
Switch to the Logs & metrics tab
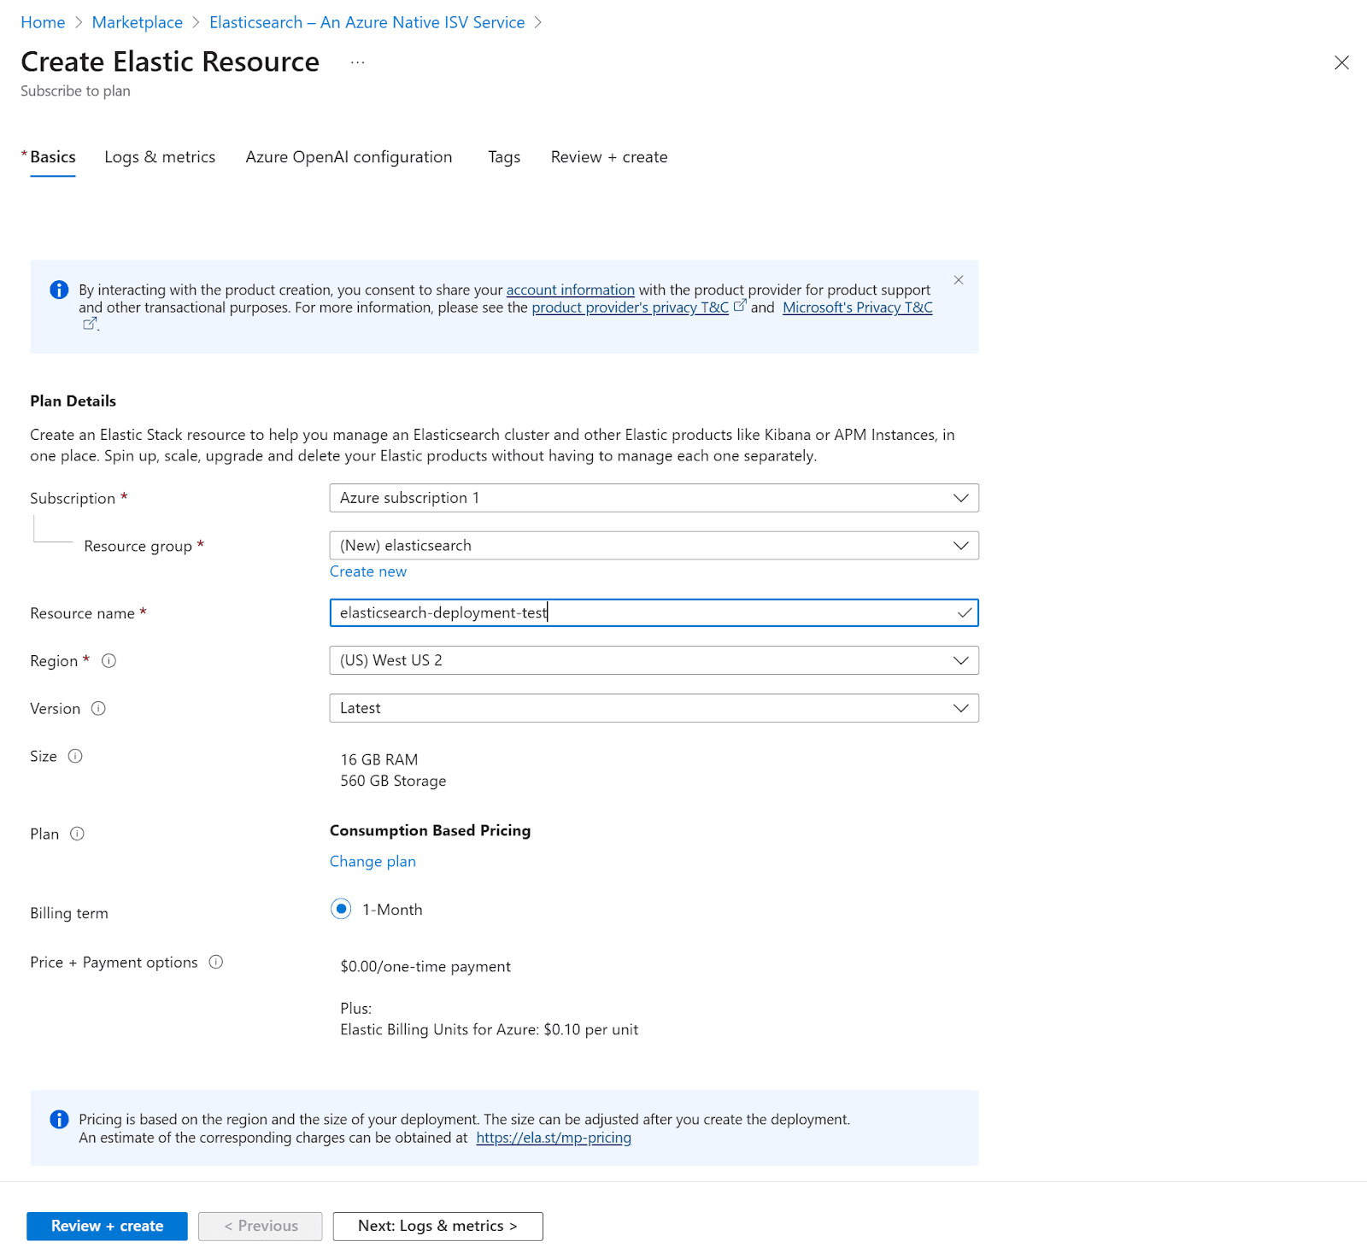tap(159, 156)
